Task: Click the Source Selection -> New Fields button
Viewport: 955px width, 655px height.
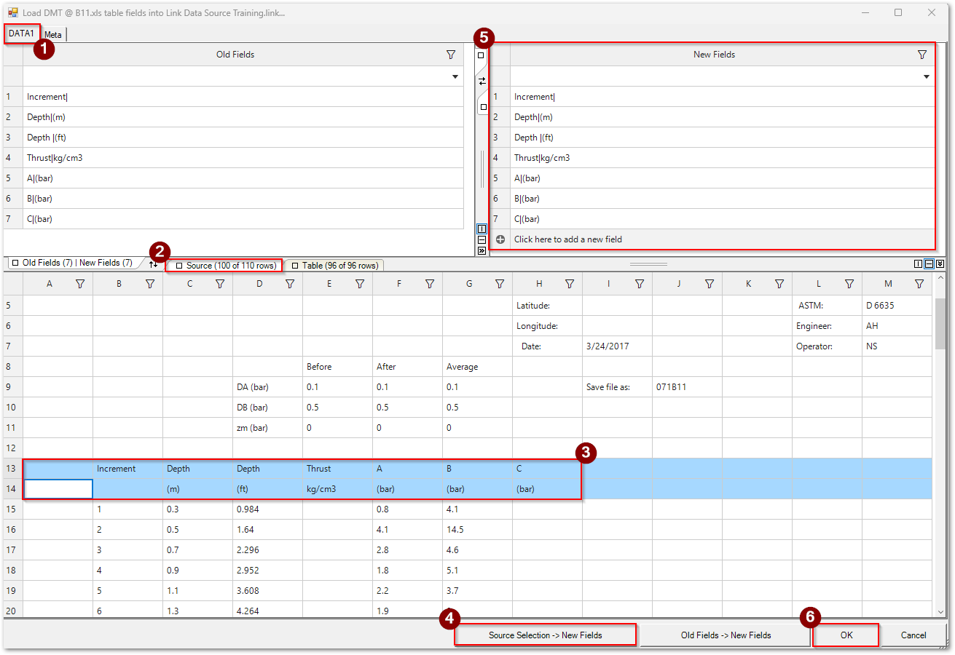Action: coord(545,635)
